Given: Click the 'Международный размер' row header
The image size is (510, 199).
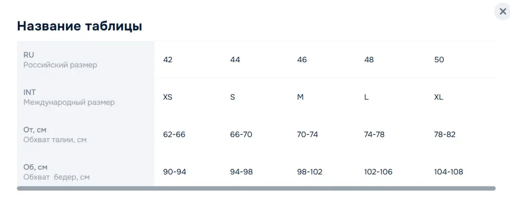Looking at the screenshot, I should point(69,102).
